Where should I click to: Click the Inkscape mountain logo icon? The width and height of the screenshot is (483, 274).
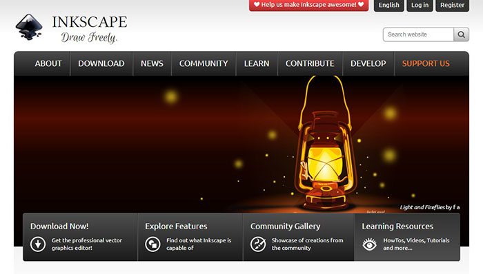point(29,27)
